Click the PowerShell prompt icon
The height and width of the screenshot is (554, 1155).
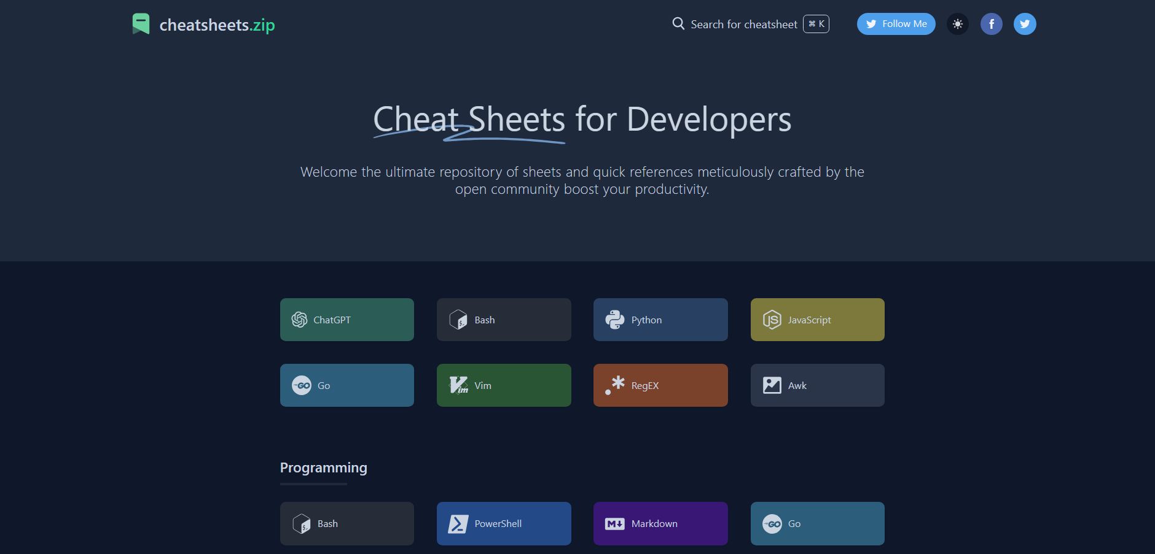click(x=458, y=523)
